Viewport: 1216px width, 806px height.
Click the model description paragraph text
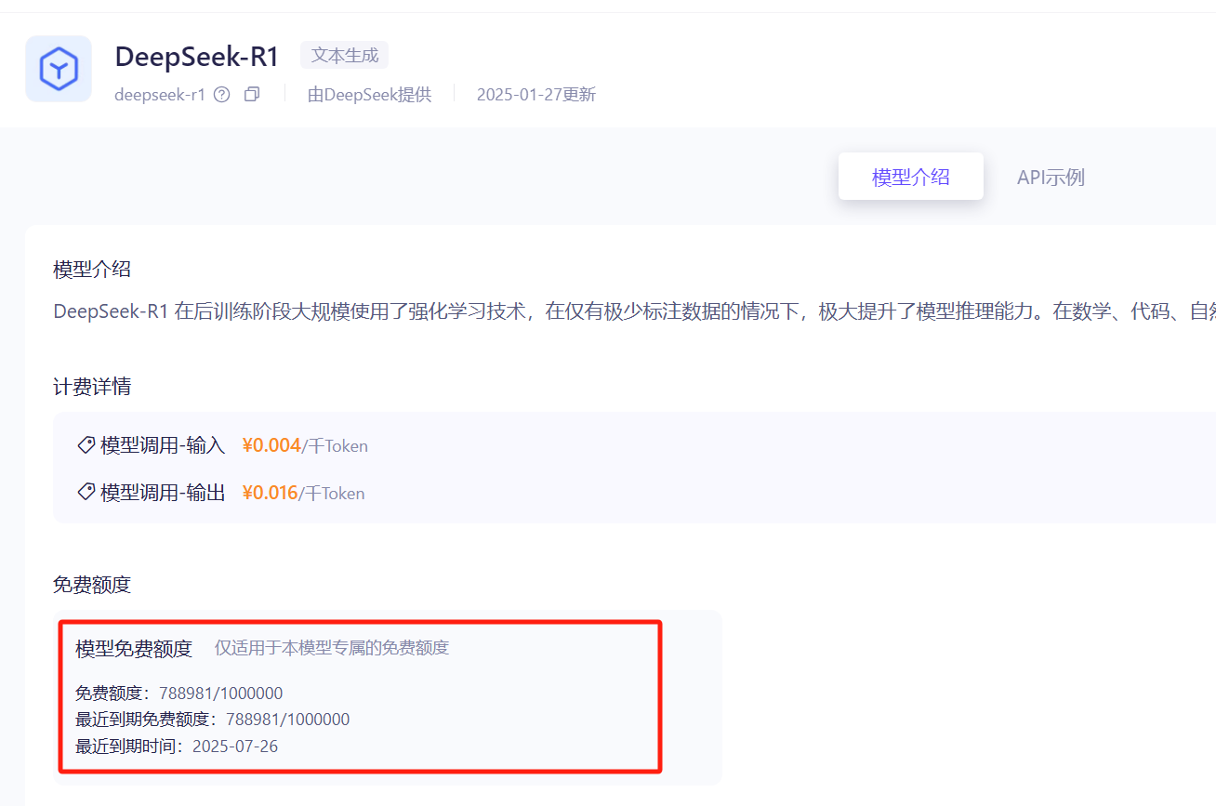click(634, 311)
